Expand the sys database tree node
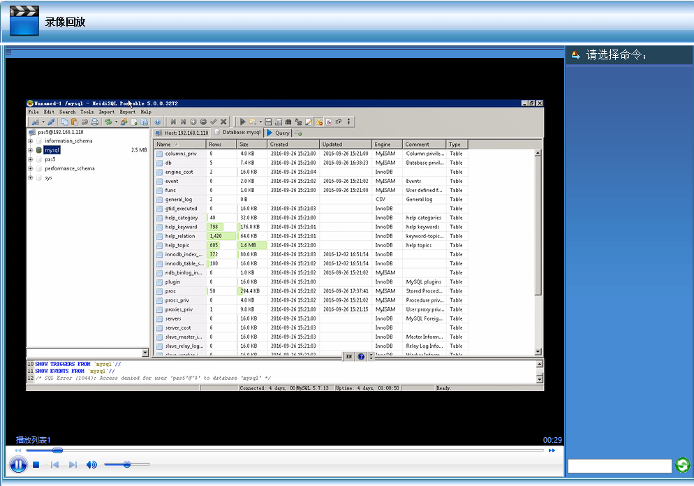 pyautogui.click(x=31, y=178)
